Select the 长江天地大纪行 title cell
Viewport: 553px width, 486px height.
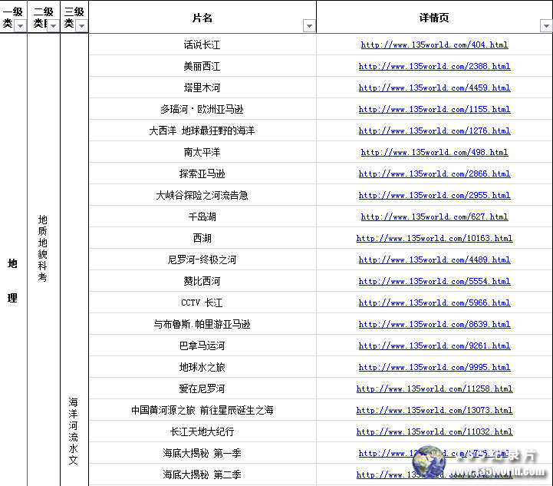point(202,432)
